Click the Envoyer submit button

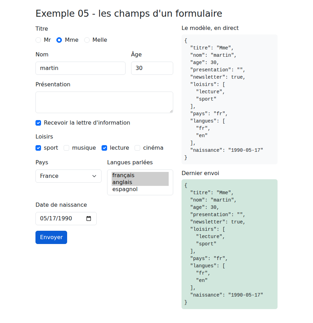pos(51,237)
